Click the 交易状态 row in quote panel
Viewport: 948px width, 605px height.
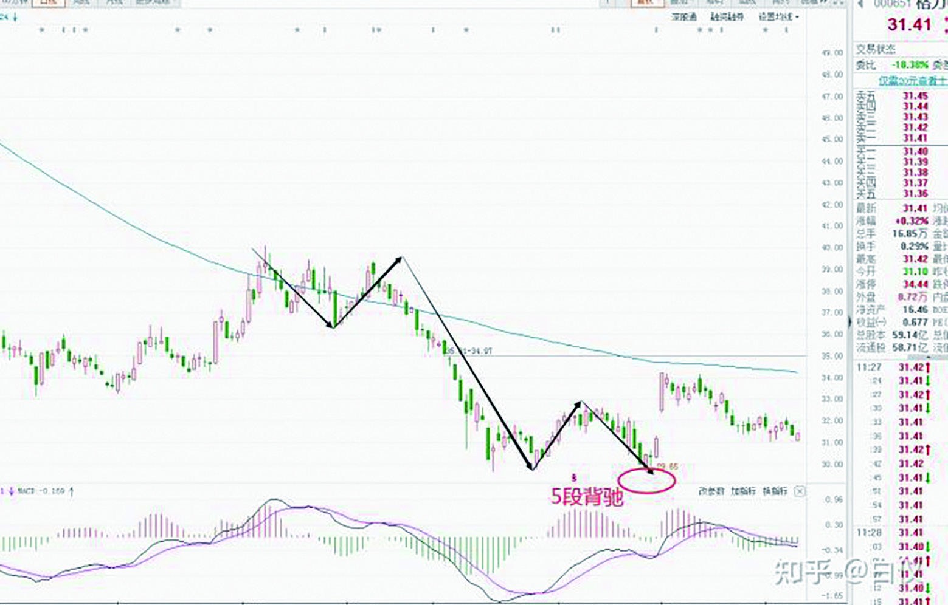tap(876, 50)
